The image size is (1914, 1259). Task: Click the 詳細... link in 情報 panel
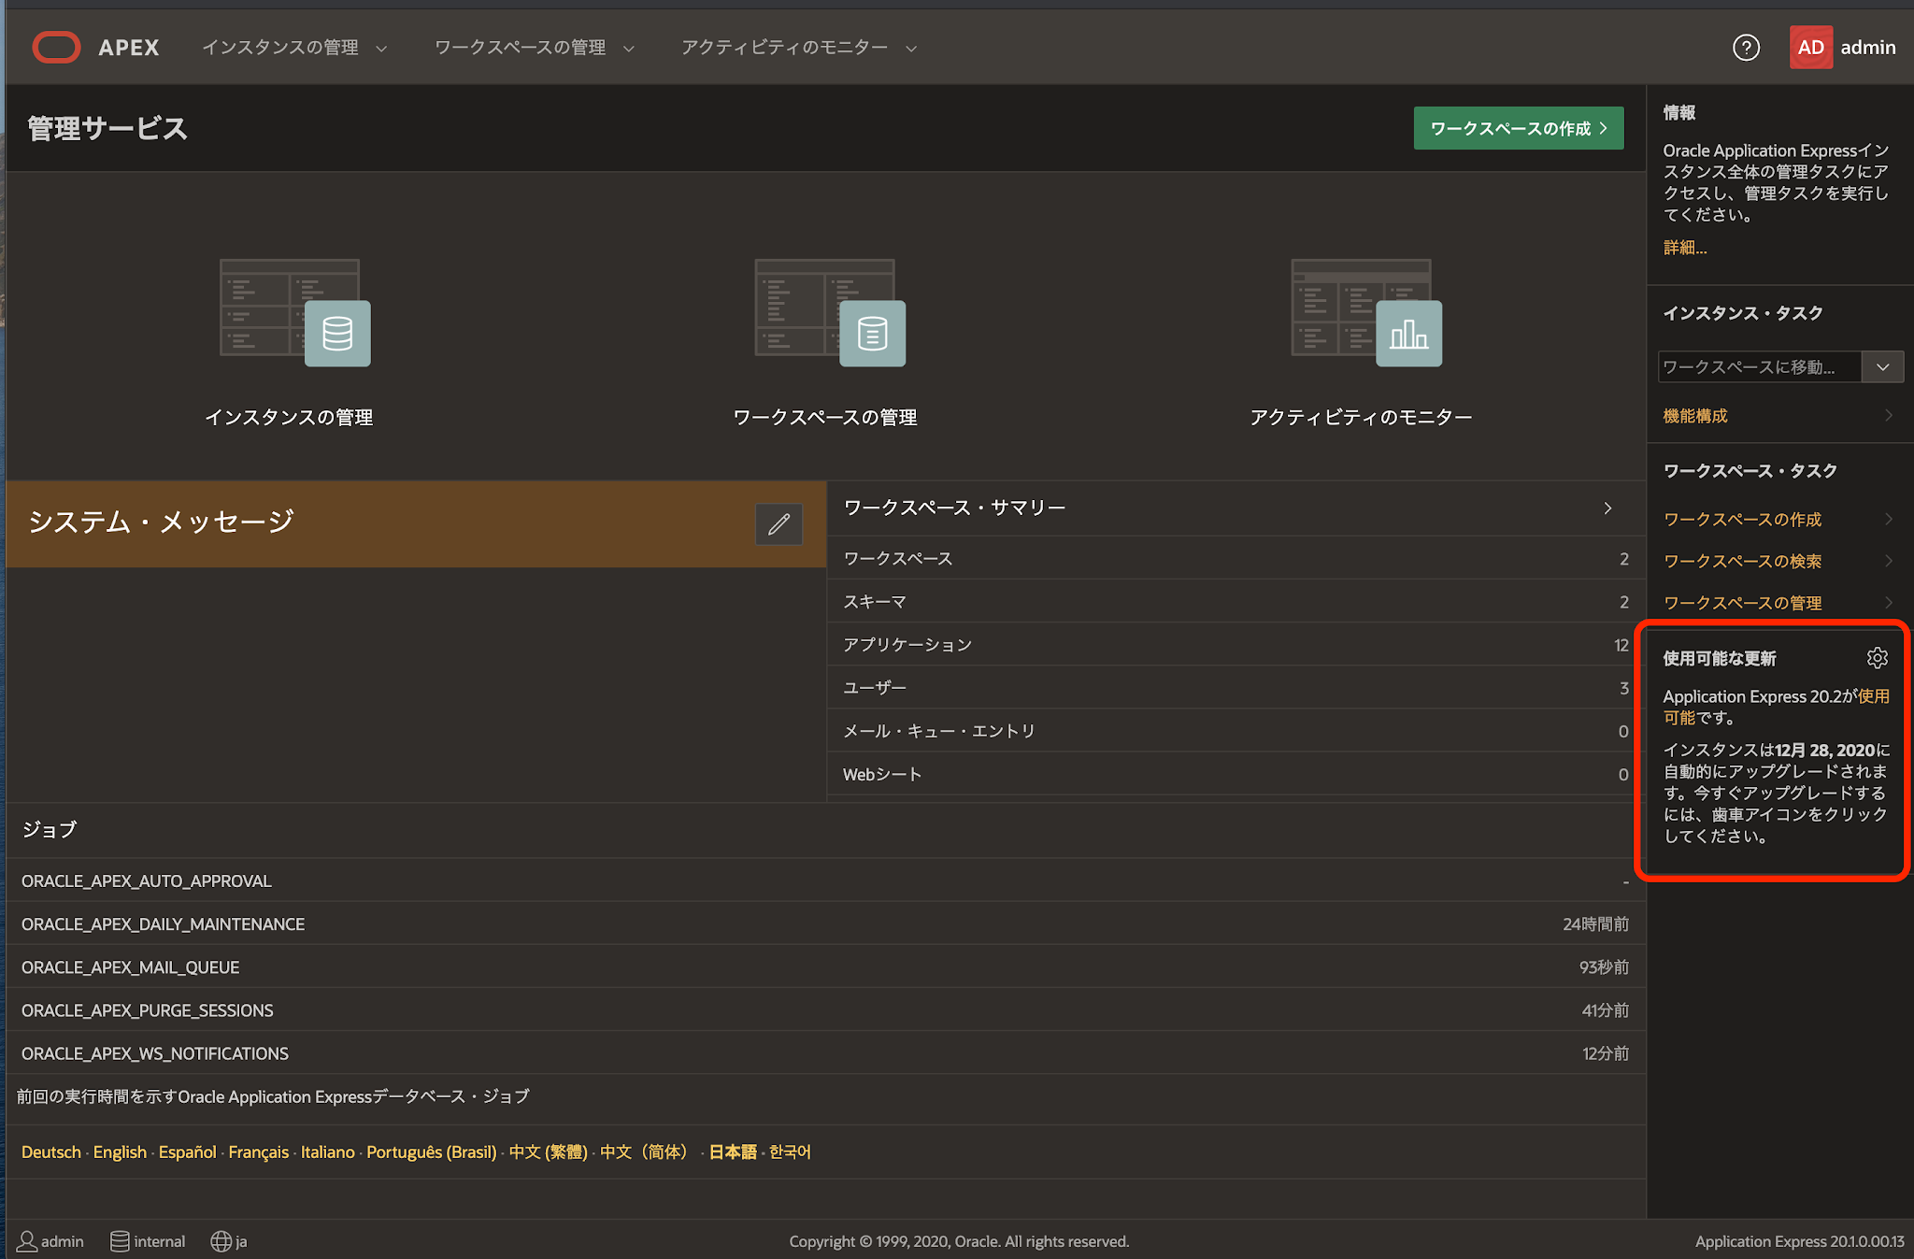tap(1684, 248)
